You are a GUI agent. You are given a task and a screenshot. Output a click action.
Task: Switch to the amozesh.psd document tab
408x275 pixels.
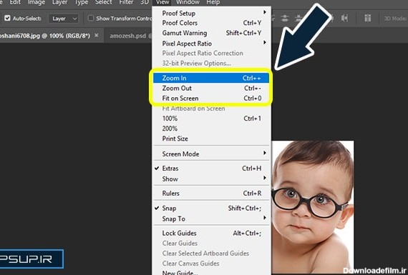point(128,36)
